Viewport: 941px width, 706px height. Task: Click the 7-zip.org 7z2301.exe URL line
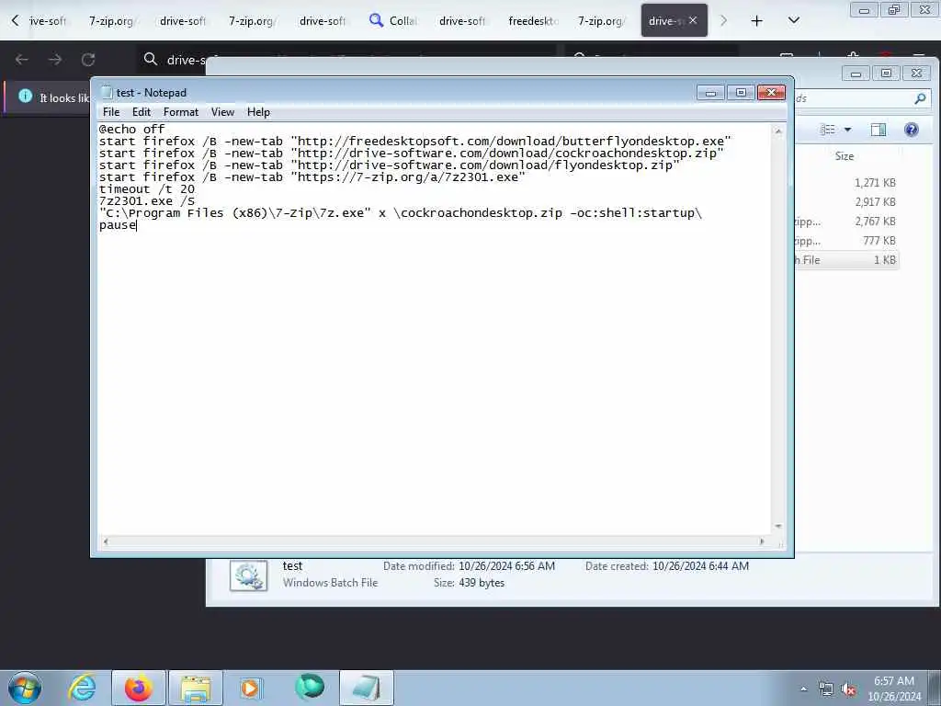coord(312,177)
